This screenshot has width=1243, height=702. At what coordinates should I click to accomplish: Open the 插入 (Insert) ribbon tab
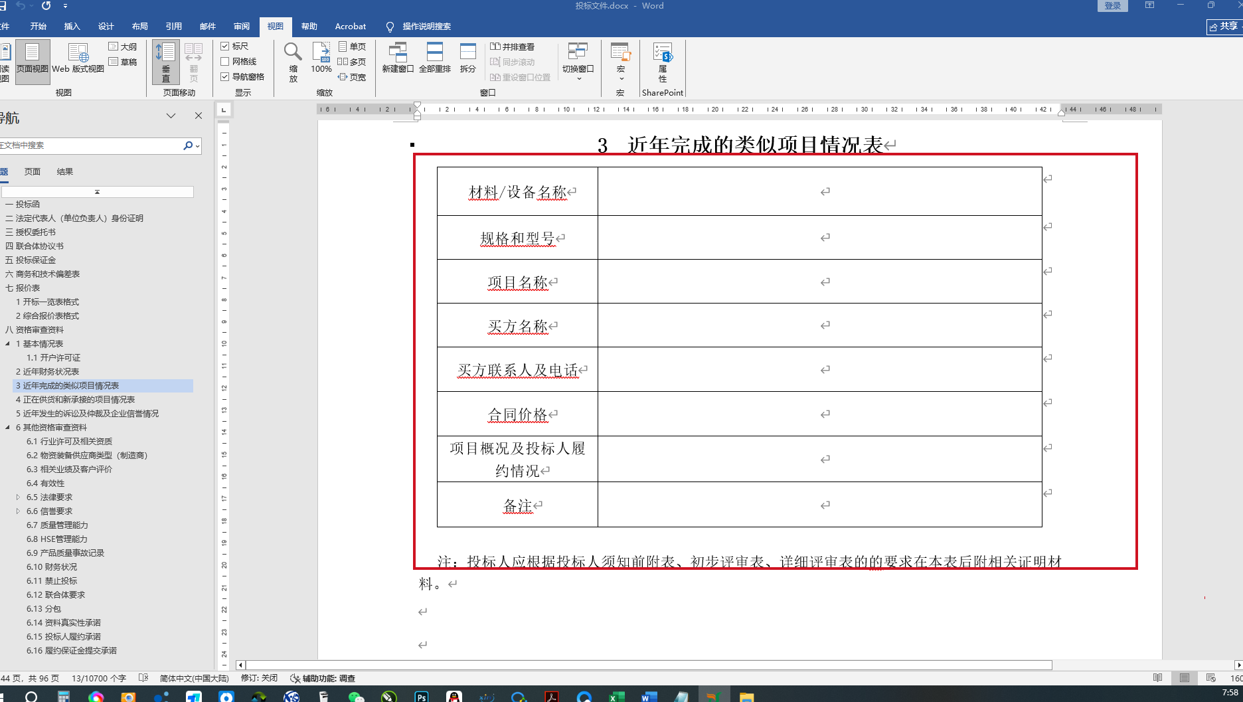pyautogui.click(x=72, y=27)
